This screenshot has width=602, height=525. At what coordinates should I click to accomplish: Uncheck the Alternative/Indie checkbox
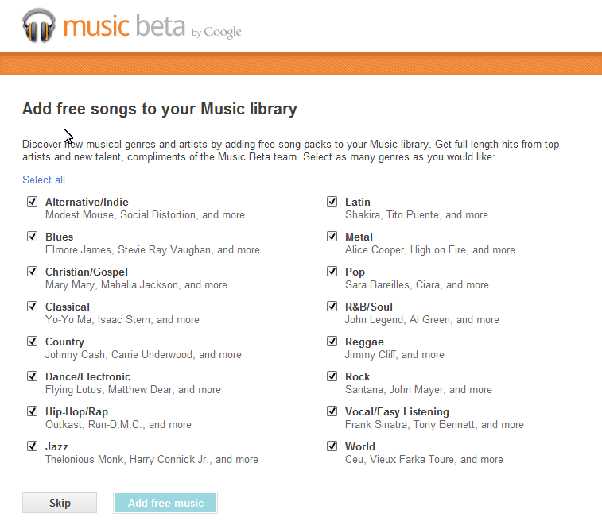tap(33, 202)
